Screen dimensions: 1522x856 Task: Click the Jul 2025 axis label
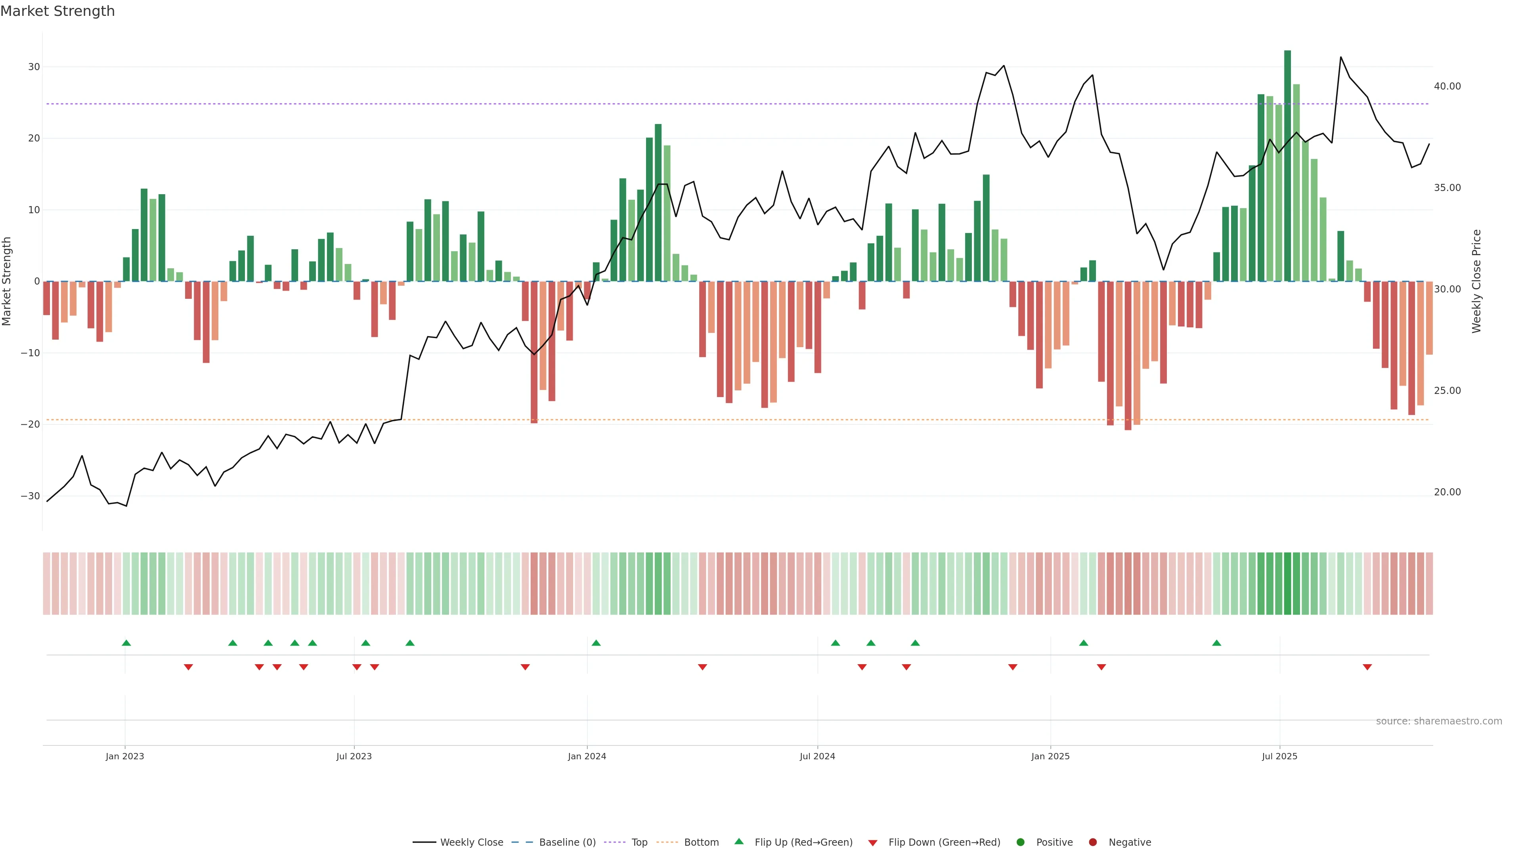coord(1279,756)
